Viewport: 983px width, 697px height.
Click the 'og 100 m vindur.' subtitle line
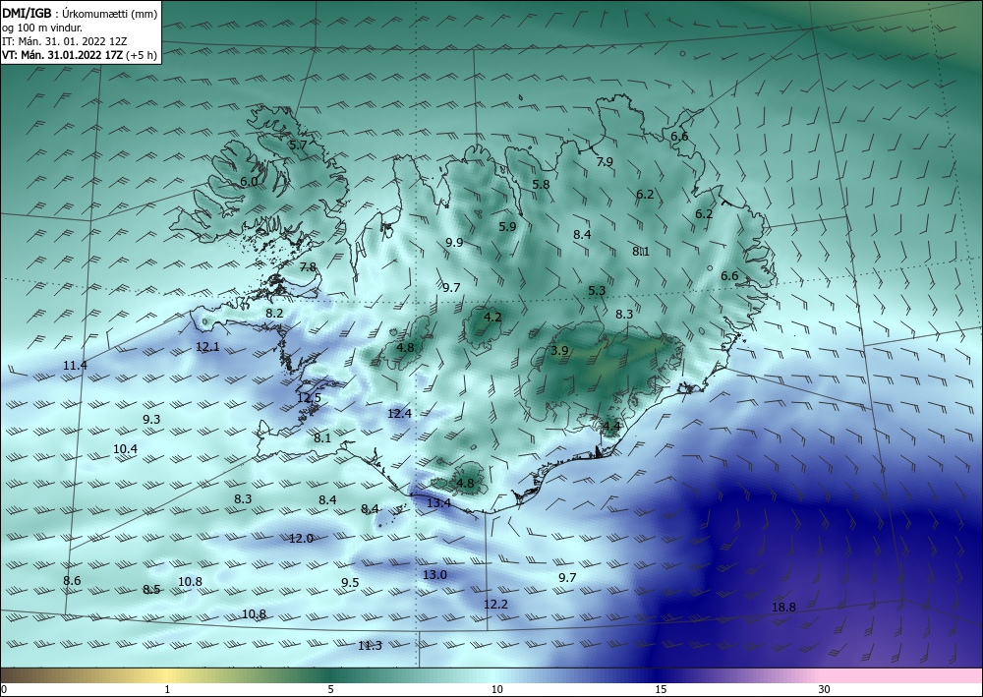tap(42, 28)
